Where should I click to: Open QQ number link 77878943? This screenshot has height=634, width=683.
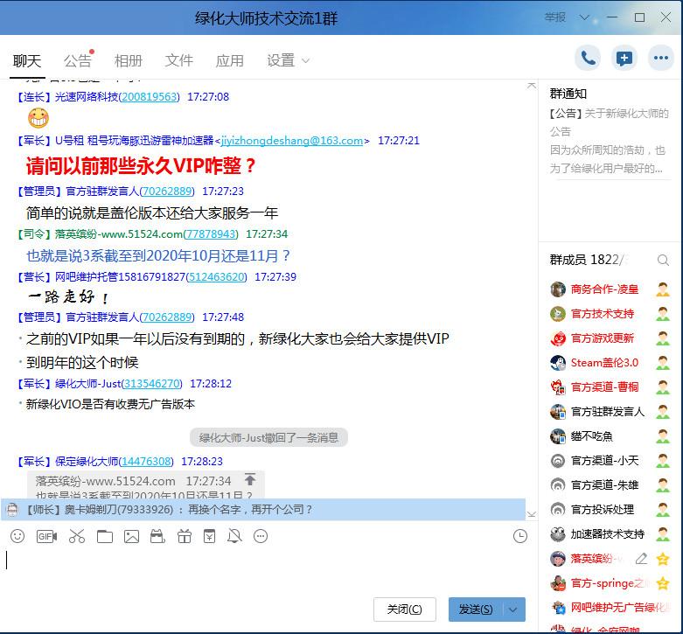[211, 234]
